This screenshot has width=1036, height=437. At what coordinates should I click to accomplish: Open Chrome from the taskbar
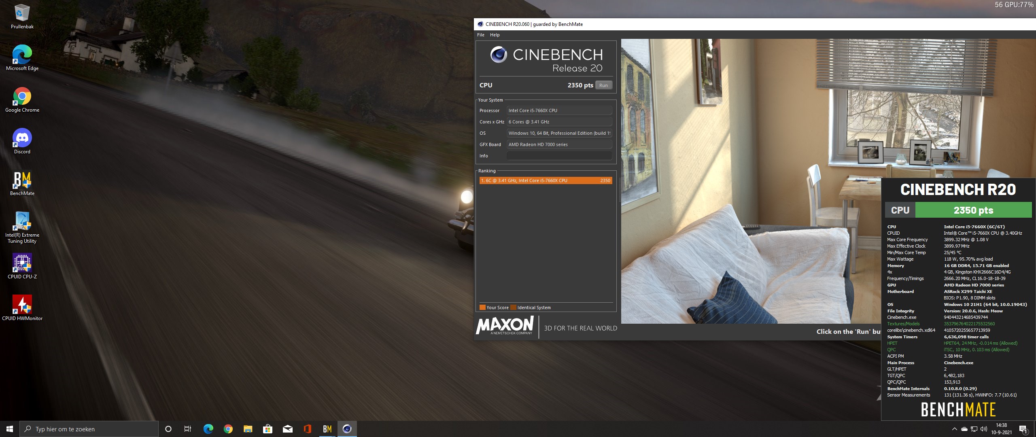tap(228, 429)
